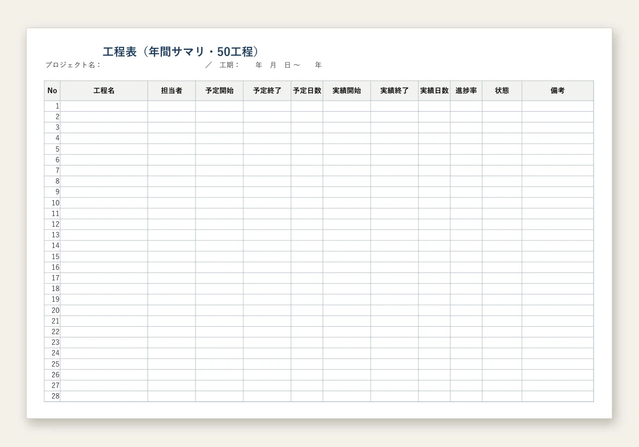Select the 予定終了 column header
This screenshot has width=639, height=447.
pyautogui.click(x=267, y=90)
